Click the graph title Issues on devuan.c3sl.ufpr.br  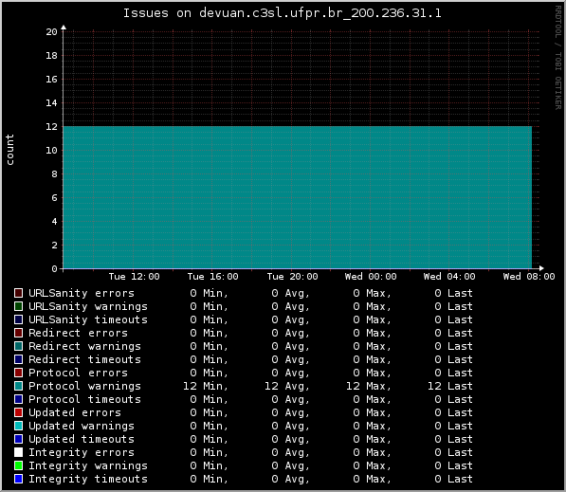283,13
